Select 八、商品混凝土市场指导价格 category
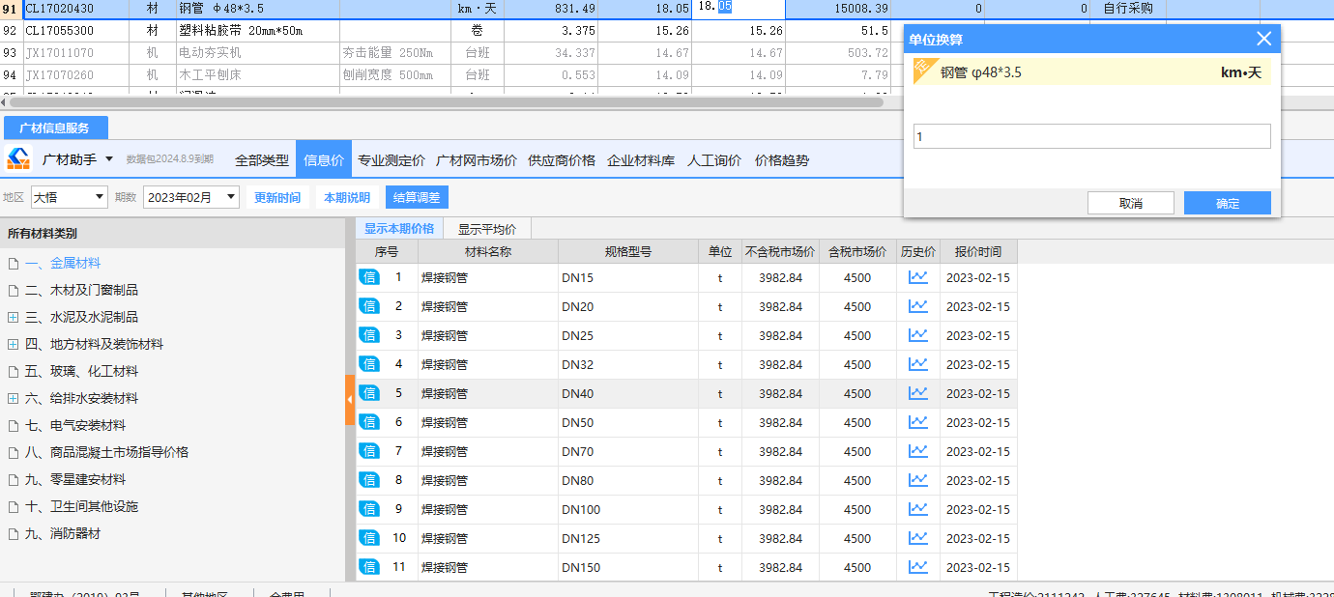 click(x=106, y=452)
